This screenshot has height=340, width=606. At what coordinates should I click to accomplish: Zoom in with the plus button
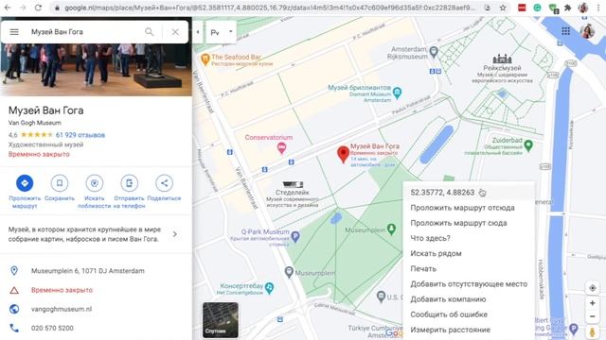tap(592, 303)
